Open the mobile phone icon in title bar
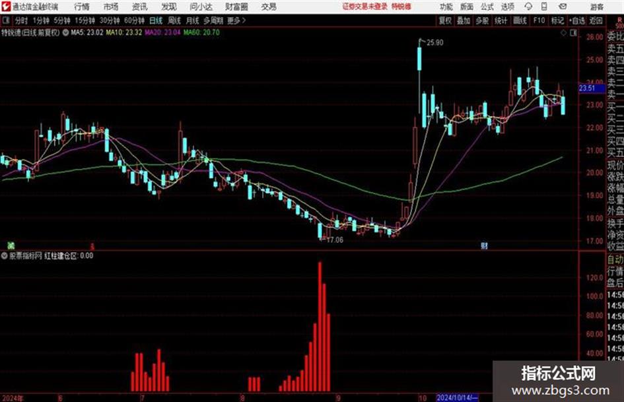This screenshot has height=402, width=624. 544,7
